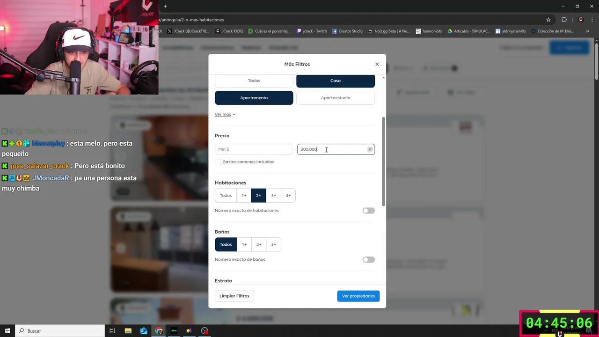
Task: Open the green waveform app on taskbar
Action: coord(174,331)
